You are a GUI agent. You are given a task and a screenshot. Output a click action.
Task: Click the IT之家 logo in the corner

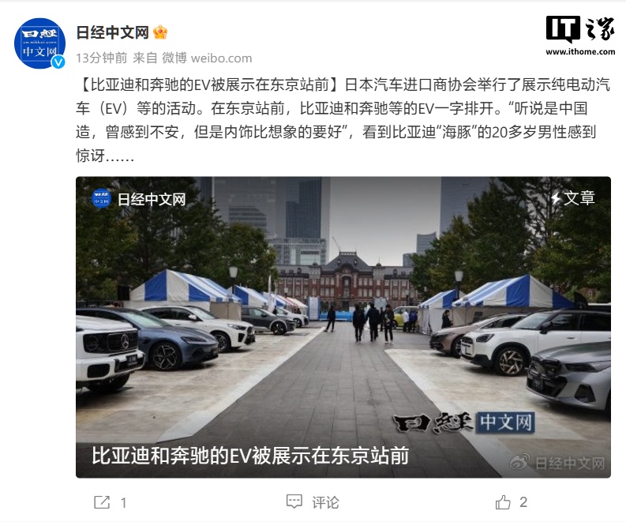click(x=580, y=29)
